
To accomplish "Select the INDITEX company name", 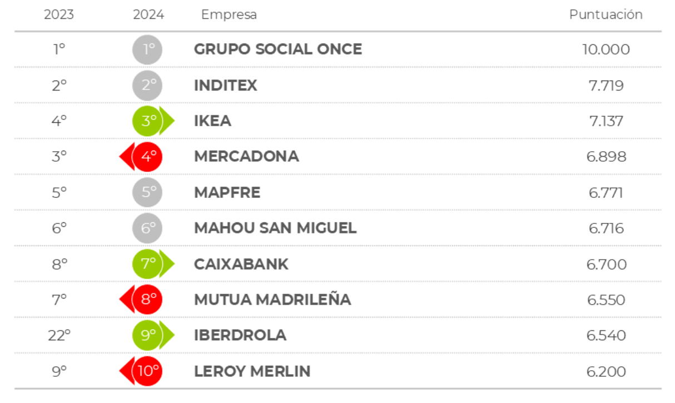I will [x=226, y=86].
